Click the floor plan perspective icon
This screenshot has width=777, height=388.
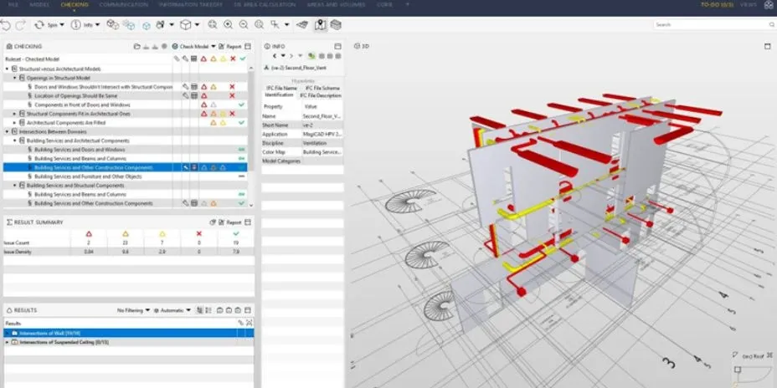click(301, 24)
